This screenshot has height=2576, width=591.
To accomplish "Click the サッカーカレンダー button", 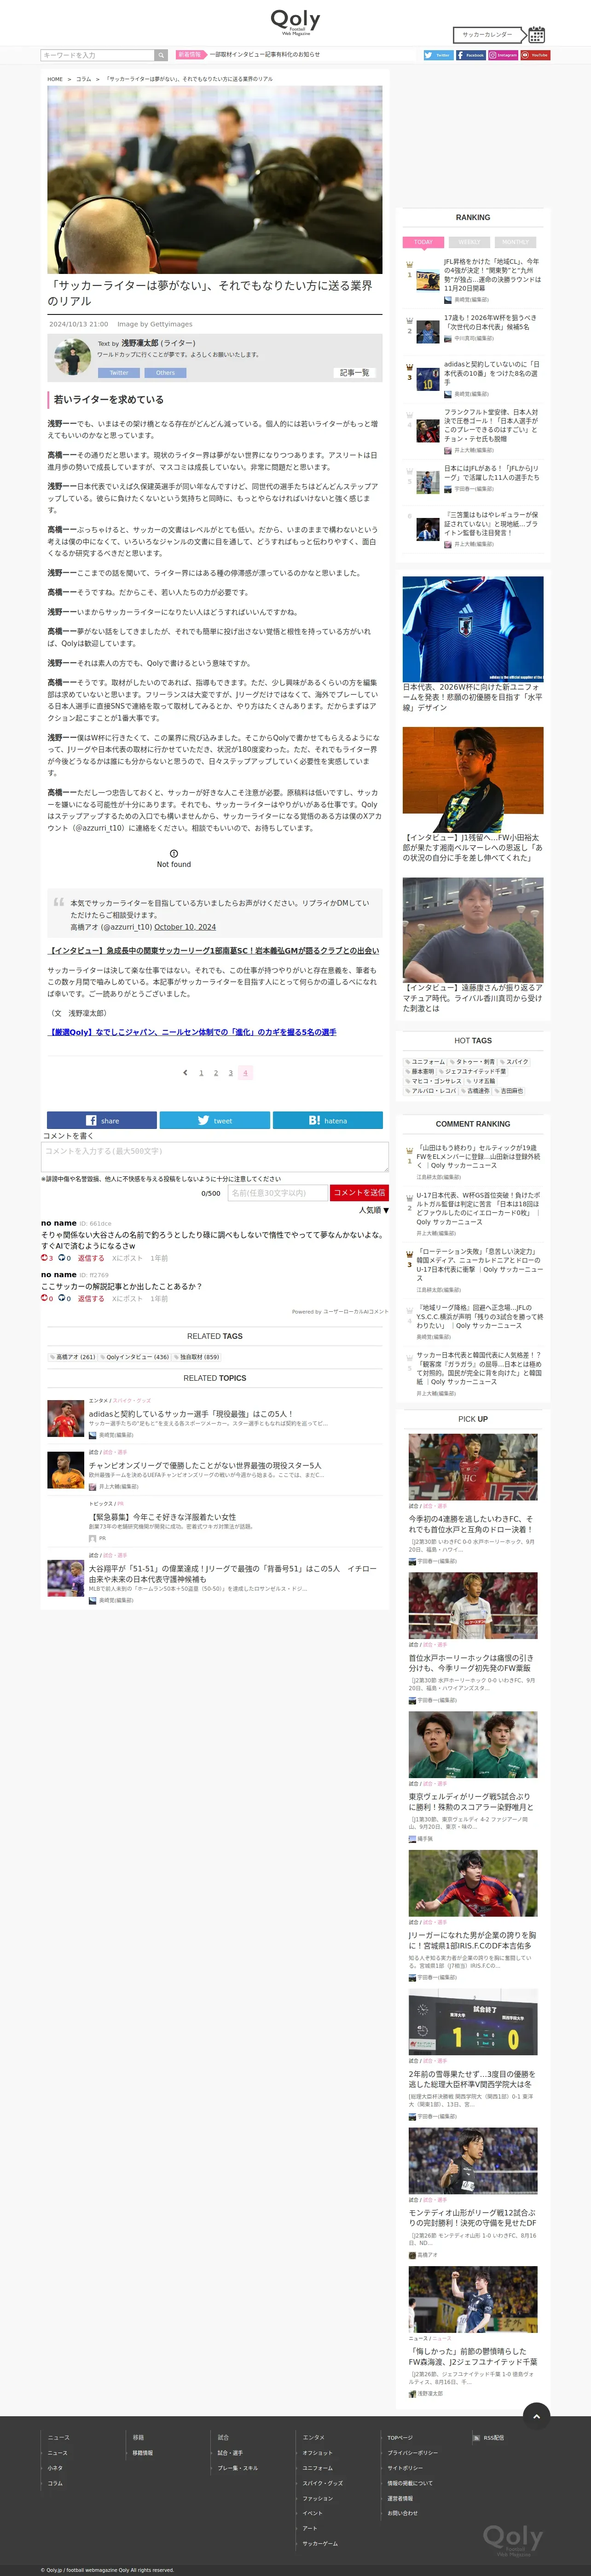I will 488,34.
